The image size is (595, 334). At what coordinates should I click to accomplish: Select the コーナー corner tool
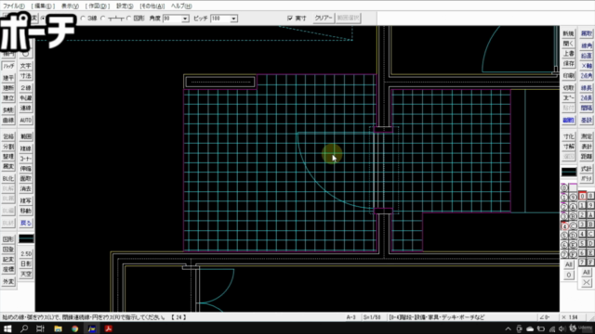(26, 159)
